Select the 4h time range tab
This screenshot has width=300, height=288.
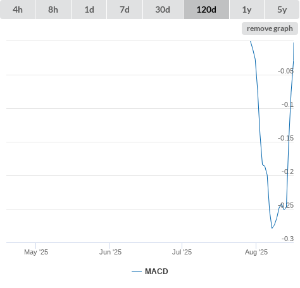click(x=18, y=9)
